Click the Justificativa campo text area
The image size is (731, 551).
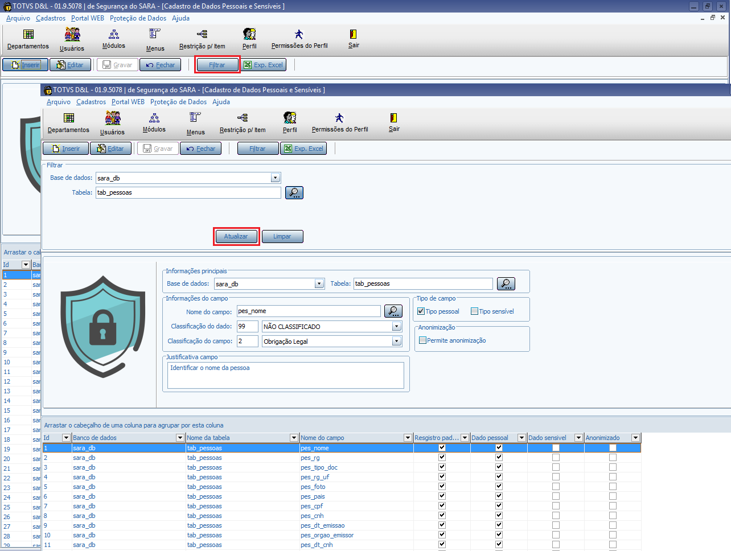[286, 376]
